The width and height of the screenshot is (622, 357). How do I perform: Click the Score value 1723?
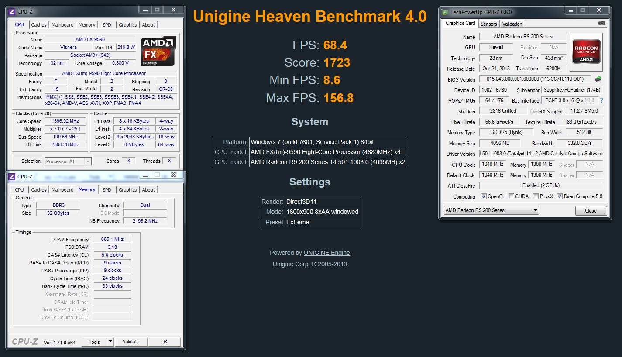337,63
